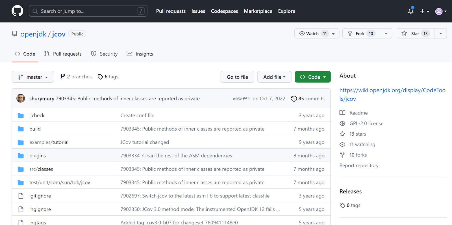Switch to the Insights tab
452x225 pixels.
tap(140, 54)
